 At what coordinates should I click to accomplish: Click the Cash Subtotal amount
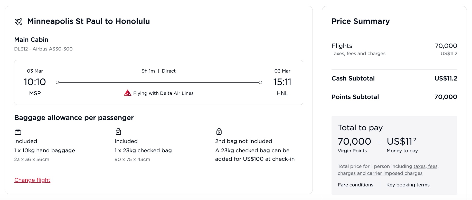tap(446, 78)
